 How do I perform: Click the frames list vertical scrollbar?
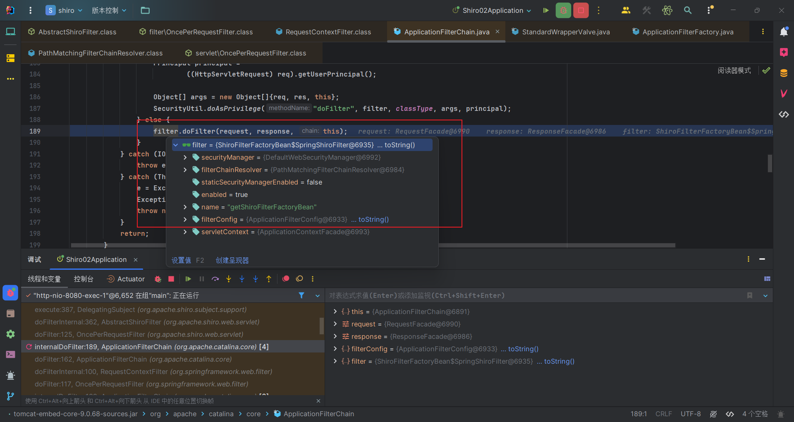322,326
